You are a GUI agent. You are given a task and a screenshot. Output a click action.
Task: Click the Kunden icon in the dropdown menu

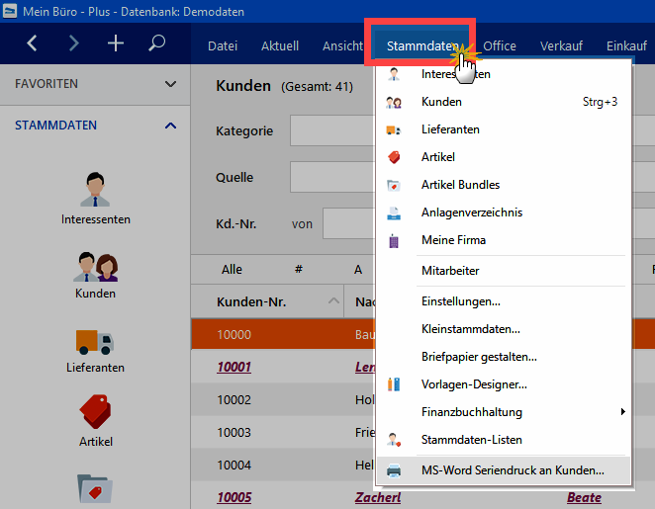pos(394,102)
